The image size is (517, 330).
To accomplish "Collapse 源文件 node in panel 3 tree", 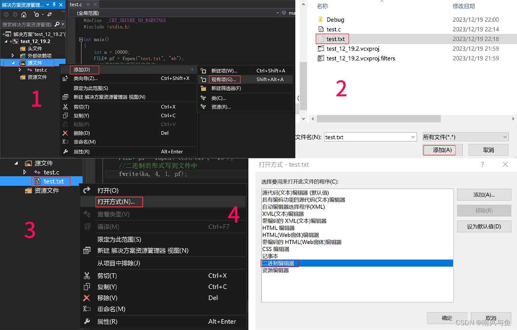I will pyautogui.click(x=16, y=163).
